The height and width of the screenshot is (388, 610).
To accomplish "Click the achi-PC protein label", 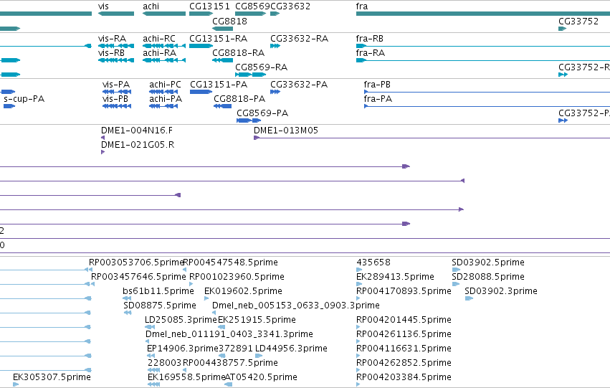I will 165,85.
